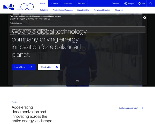This screenshot has height=124, width=155.
Task: Open the Investors tab
Action: coord(68,3)
